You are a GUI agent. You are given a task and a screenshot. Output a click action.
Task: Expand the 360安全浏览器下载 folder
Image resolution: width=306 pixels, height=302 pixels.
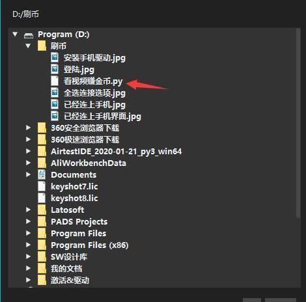tap(28, 128)
